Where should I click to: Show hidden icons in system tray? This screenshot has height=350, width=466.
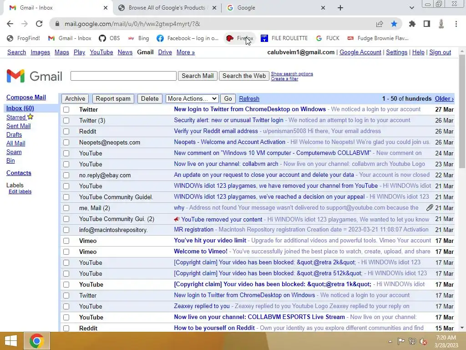[390, 341]
